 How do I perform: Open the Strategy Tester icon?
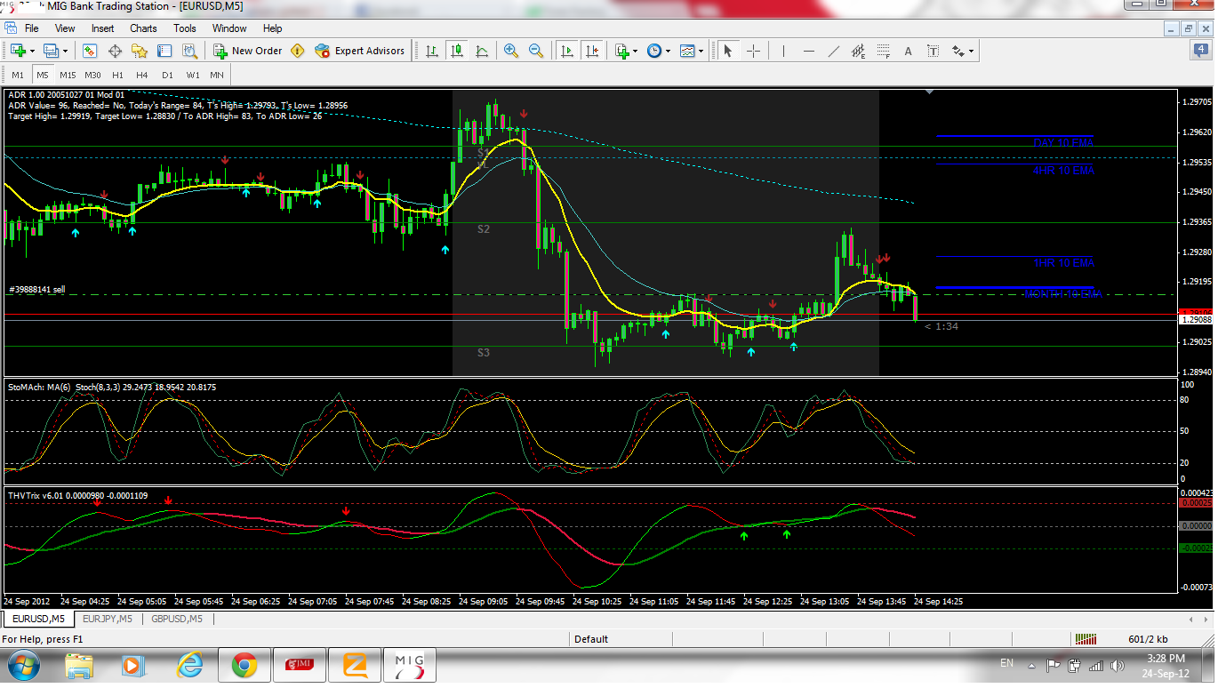(189, 51)
